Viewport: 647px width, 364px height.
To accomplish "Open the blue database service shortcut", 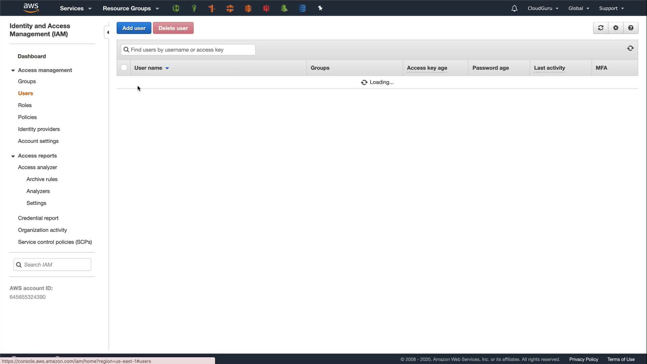I will pos(302,8).
